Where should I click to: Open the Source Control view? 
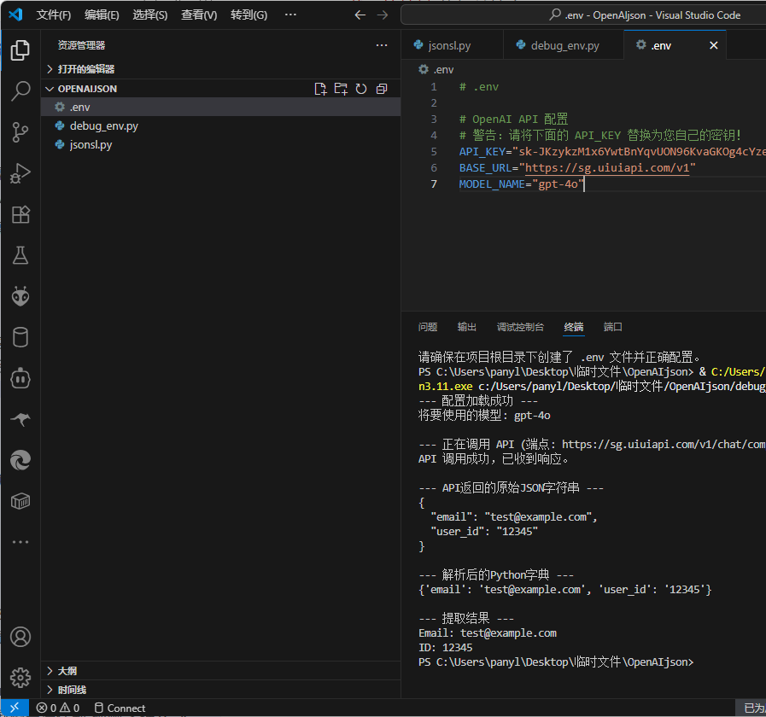[20, 131]
